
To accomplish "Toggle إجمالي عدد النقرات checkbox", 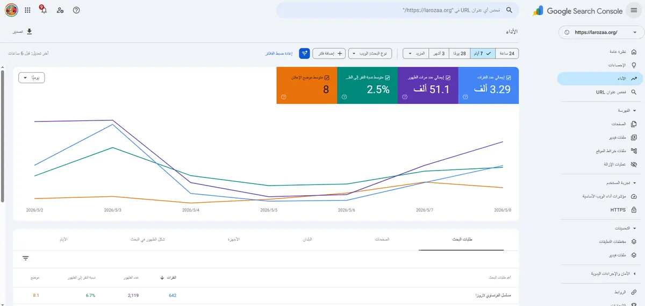I will pyautogui.click(x=508, y=77).
